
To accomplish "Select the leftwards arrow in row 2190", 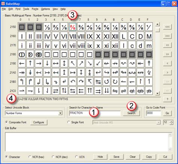I will [22, 64].
